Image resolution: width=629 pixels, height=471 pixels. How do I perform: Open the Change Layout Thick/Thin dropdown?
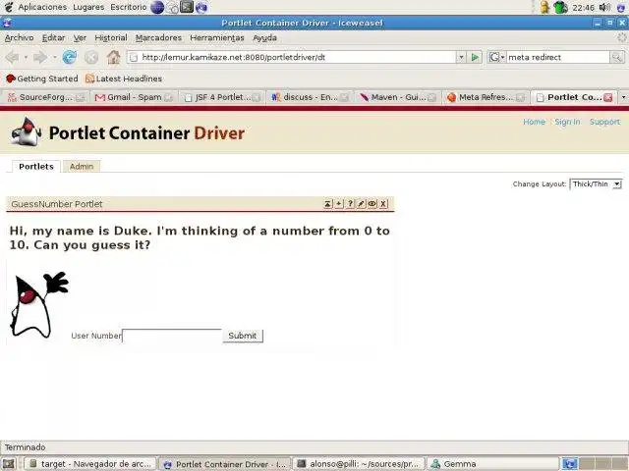click(x=597, y=183)
